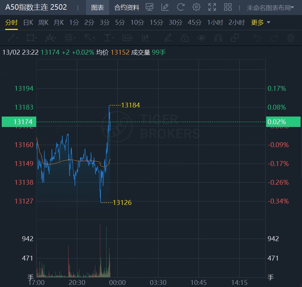Image resolution: width=302 pixels, height=287 pixels.
Task: Open chart settings gear
Action: coord(196,7)
